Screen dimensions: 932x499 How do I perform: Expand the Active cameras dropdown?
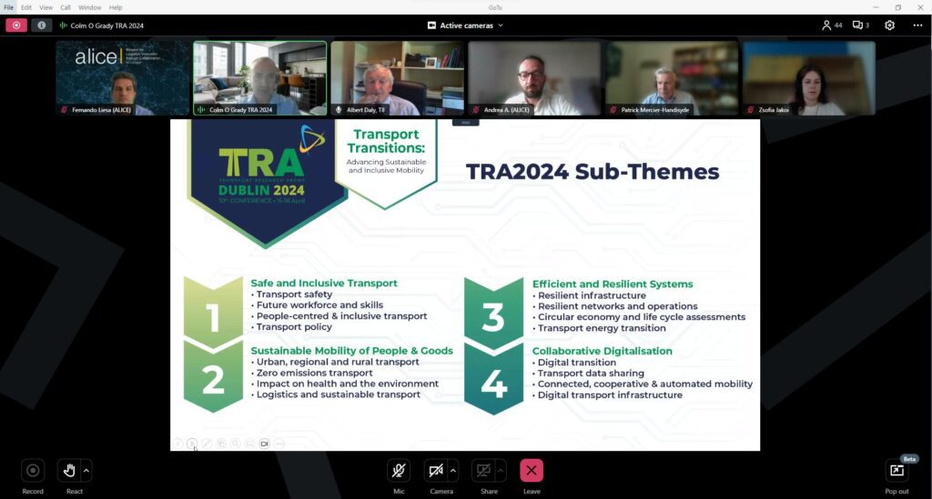[501, 25]
